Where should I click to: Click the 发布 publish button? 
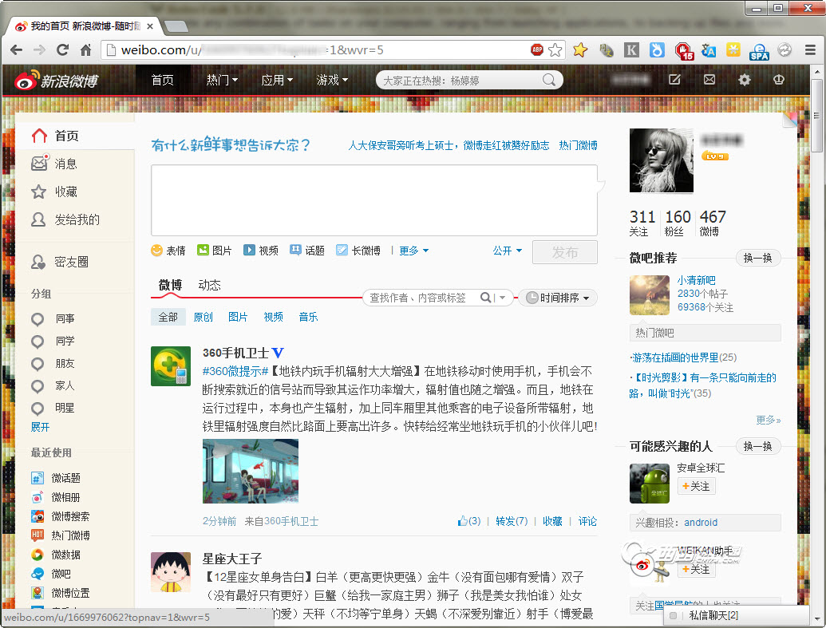point(565,252)
